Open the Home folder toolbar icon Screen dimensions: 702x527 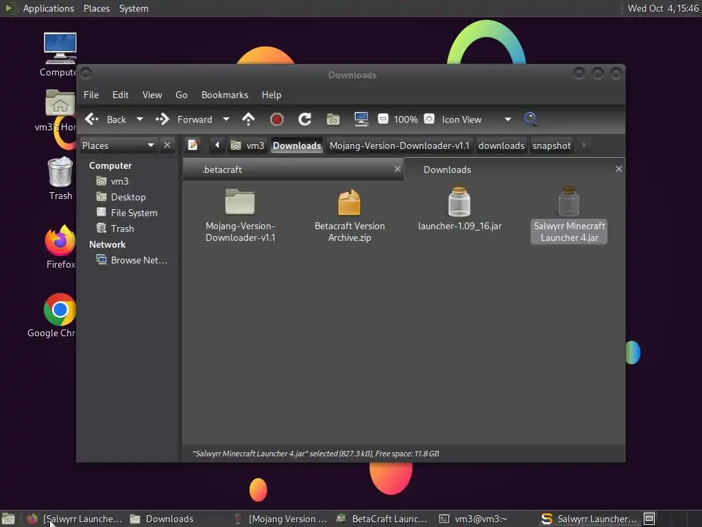[332, 119]
